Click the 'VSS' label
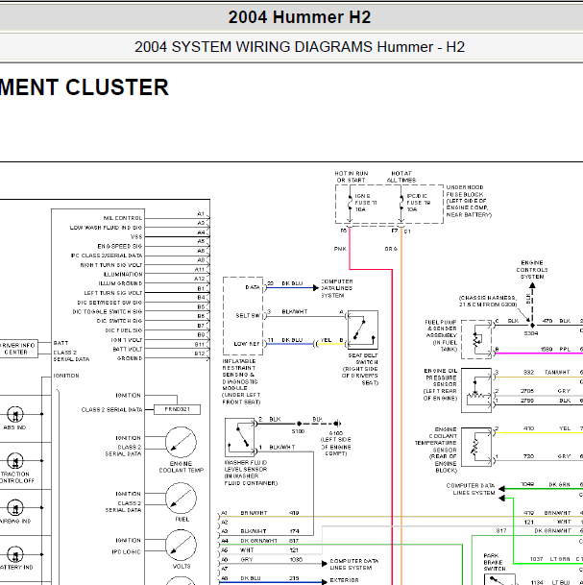Screen dimensions: 583x585 [x=136, y=237]
